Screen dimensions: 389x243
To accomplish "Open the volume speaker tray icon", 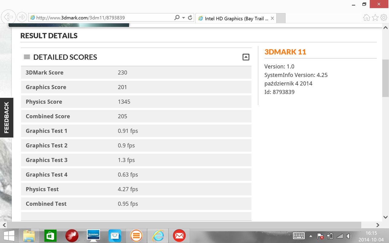I will pyautogui.click(x=349, y=236).
